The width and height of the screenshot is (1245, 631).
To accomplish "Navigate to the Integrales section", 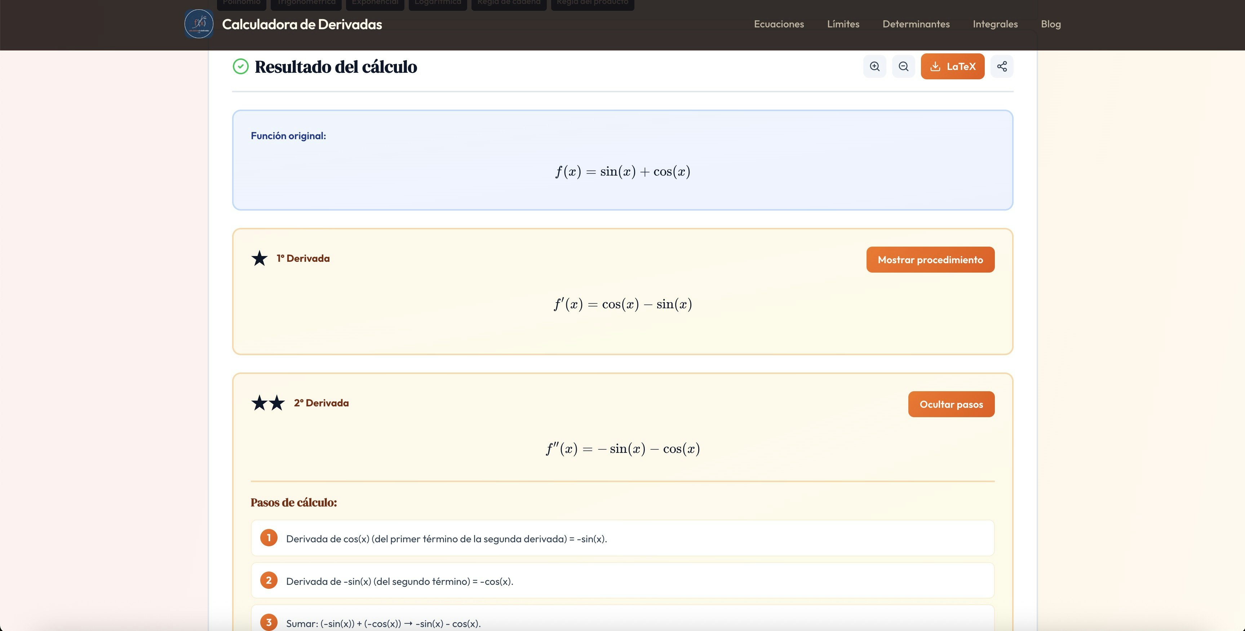I will [x=995, y=24].
